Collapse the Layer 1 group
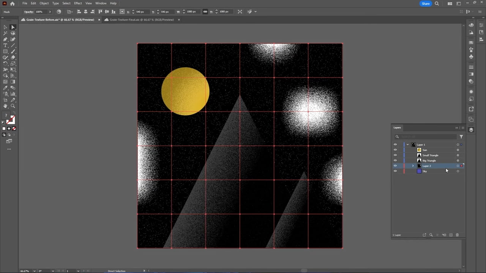 click(x=407, y=144)
